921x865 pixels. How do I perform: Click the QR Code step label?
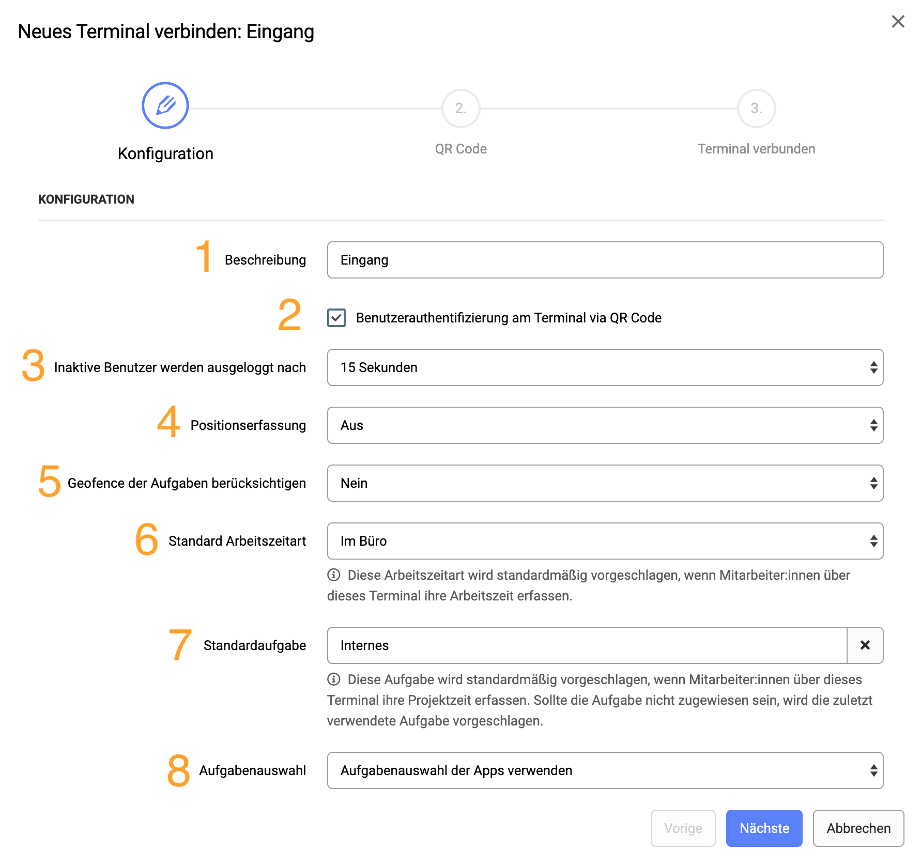click(x=461, y=149)
